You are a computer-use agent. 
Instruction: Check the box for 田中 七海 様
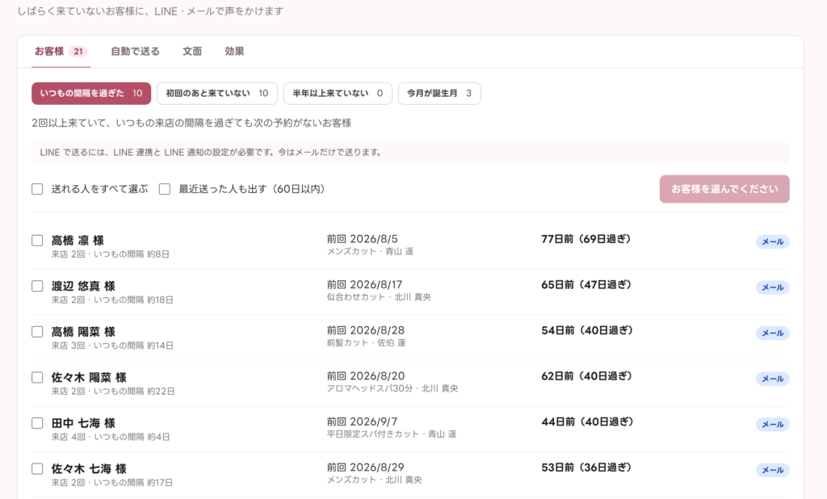pyautogui.click(x=37, y=423)
